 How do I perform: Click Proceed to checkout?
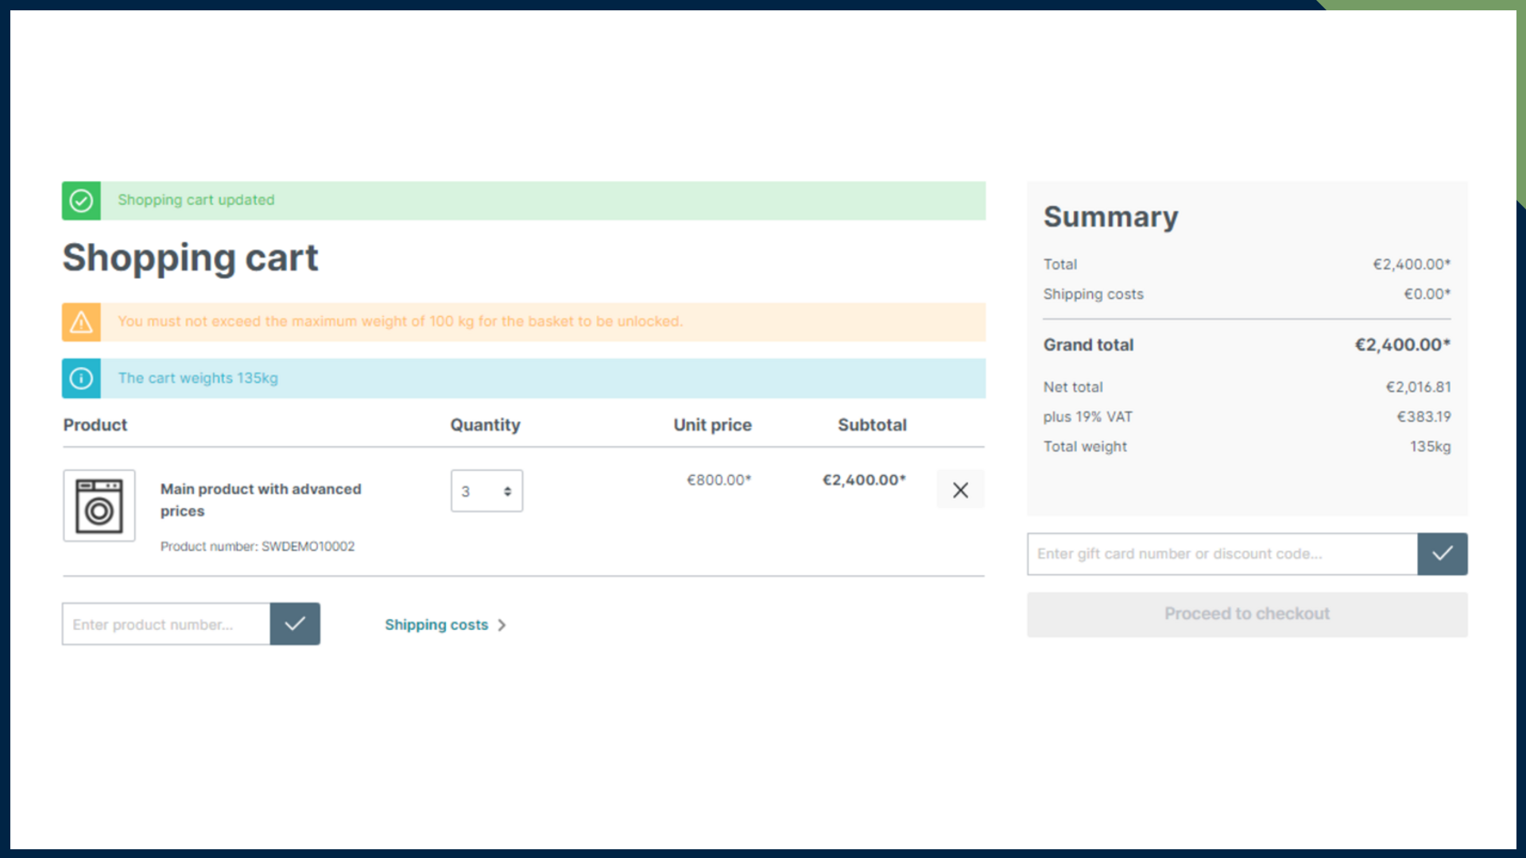(1246, 613)
